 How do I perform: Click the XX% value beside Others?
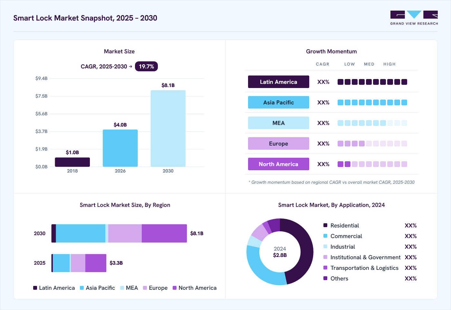tap(411, 279)
